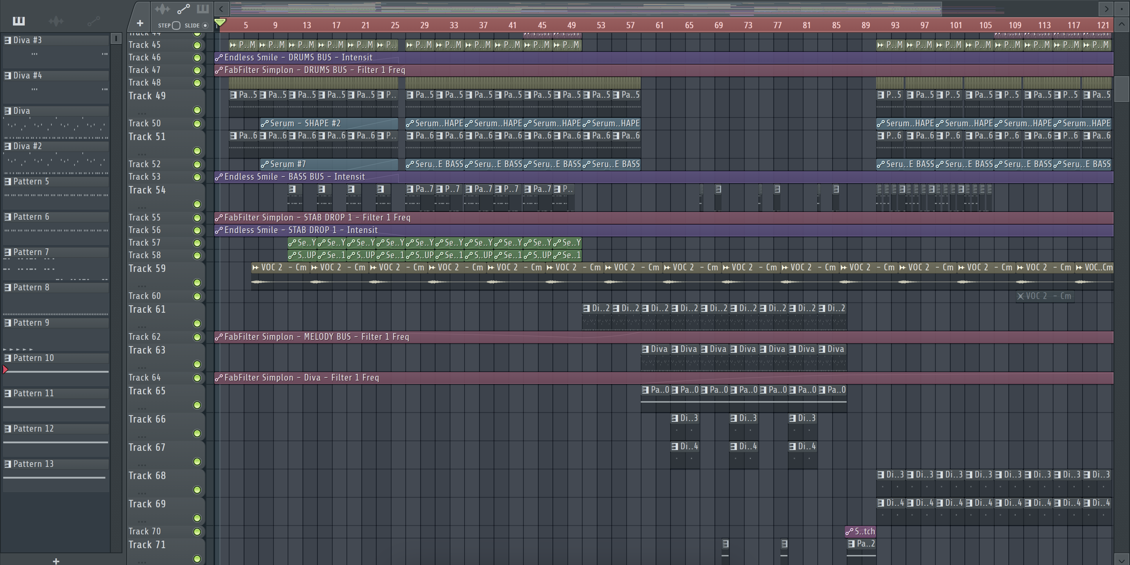Show patterns in the picker panel
The image size is (1130, 565).
pyautogui.click(x=19, y=21)
